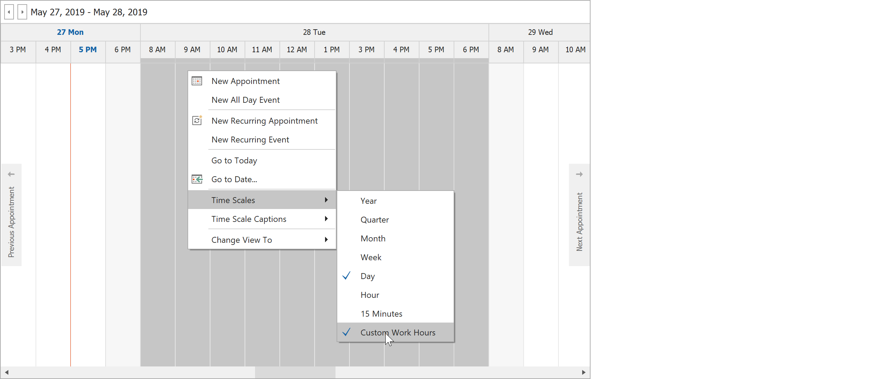
Task: Select New Appointment from context menu
Action: pos(262,81)
